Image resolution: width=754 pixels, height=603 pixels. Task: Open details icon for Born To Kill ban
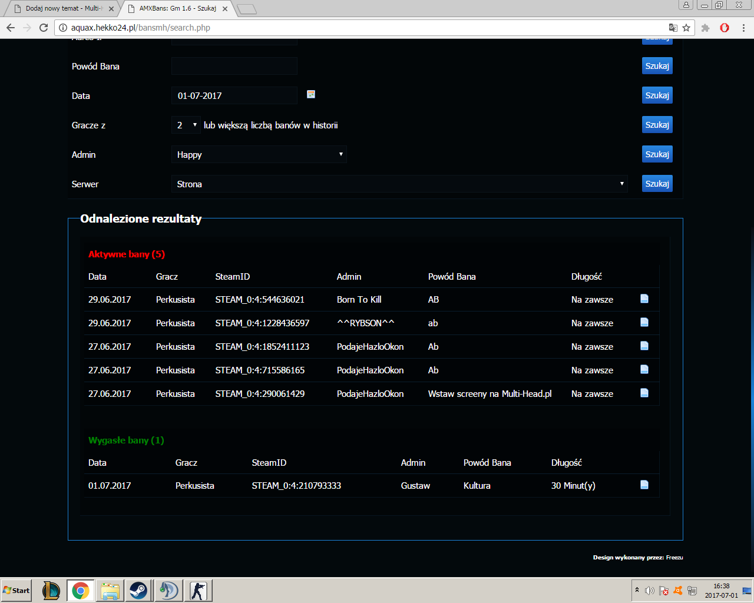pyautogui.click(x=644, y=299)
